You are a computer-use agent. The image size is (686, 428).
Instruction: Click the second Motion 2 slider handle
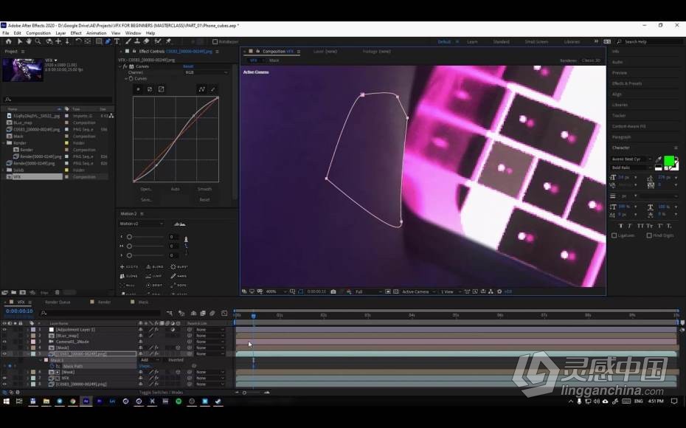click(130, 246)
